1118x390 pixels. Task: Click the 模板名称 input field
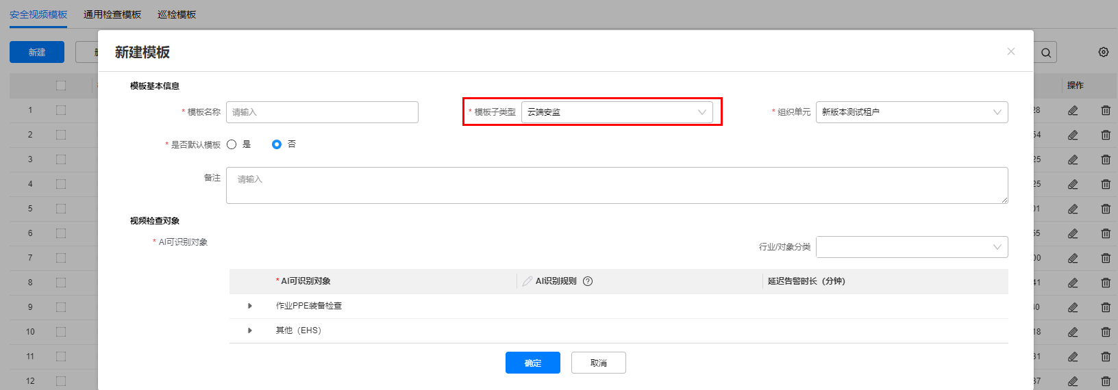point(322,112)
